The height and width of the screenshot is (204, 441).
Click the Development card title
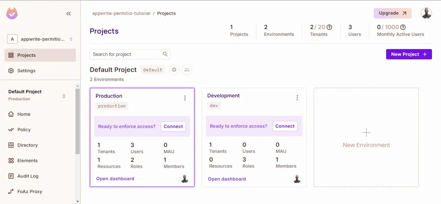click(223, 95)
